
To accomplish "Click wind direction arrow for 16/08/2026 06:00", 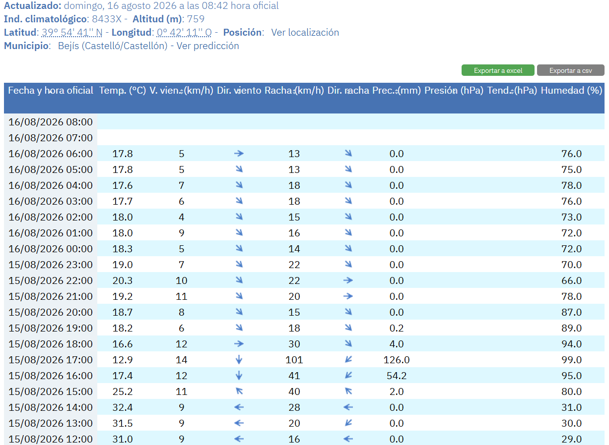I will click(x=239, y=154).
